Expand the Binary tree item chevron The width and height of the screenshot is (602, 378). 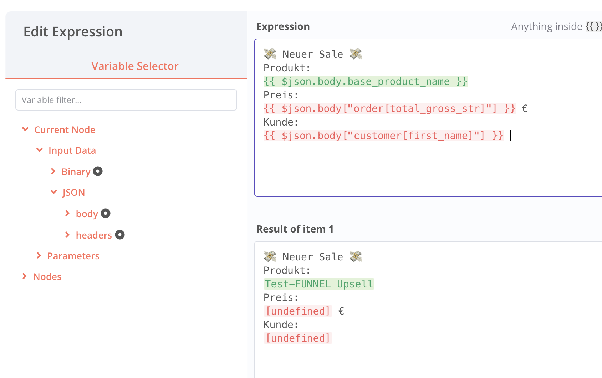(53, 172)
